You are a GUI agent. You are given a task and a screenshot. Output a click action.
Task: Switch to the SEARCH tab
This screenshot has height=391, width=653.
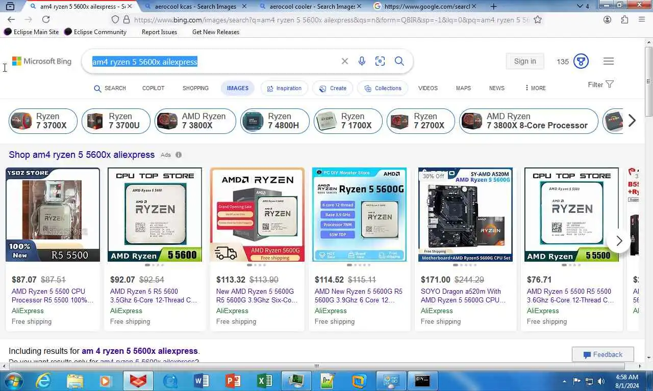(110, 88)
